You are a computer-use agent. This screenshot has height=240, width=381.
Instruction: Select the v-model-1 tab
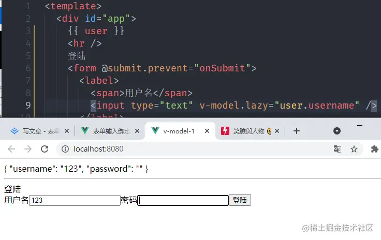point(180,131)
